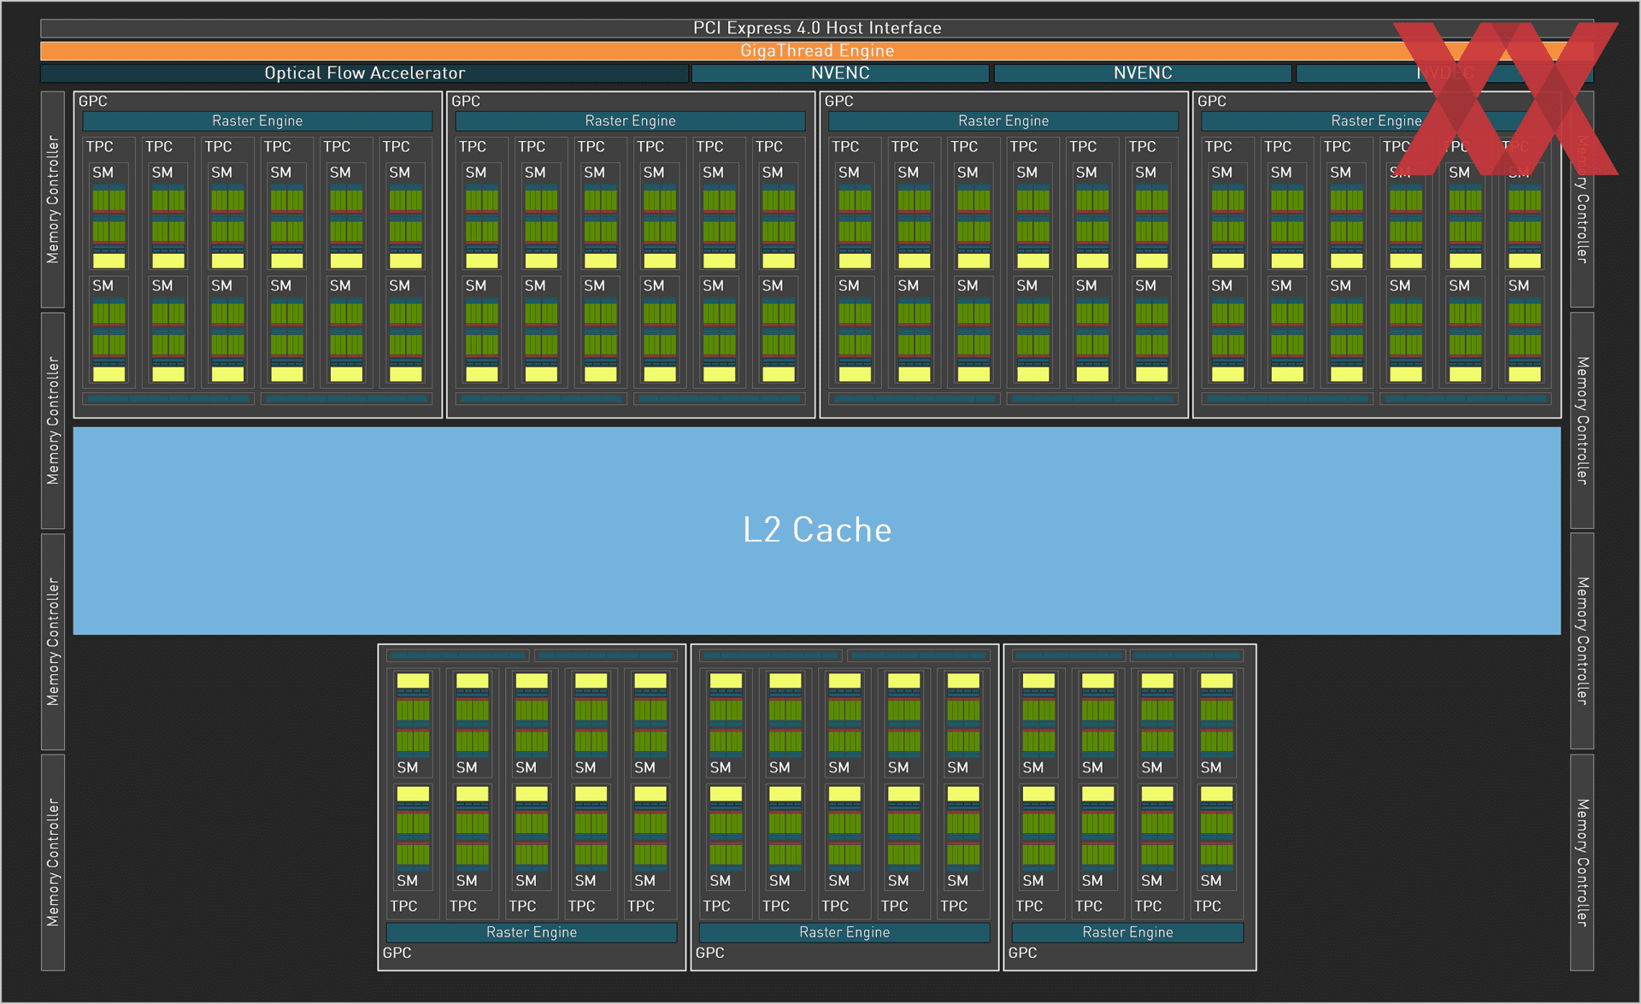The height and width of the screenshot is (1004, 1641).
Task: Select the GPC label of the fourth top-row cluster
Action: pyautogui.click(x=1212, y=101)
